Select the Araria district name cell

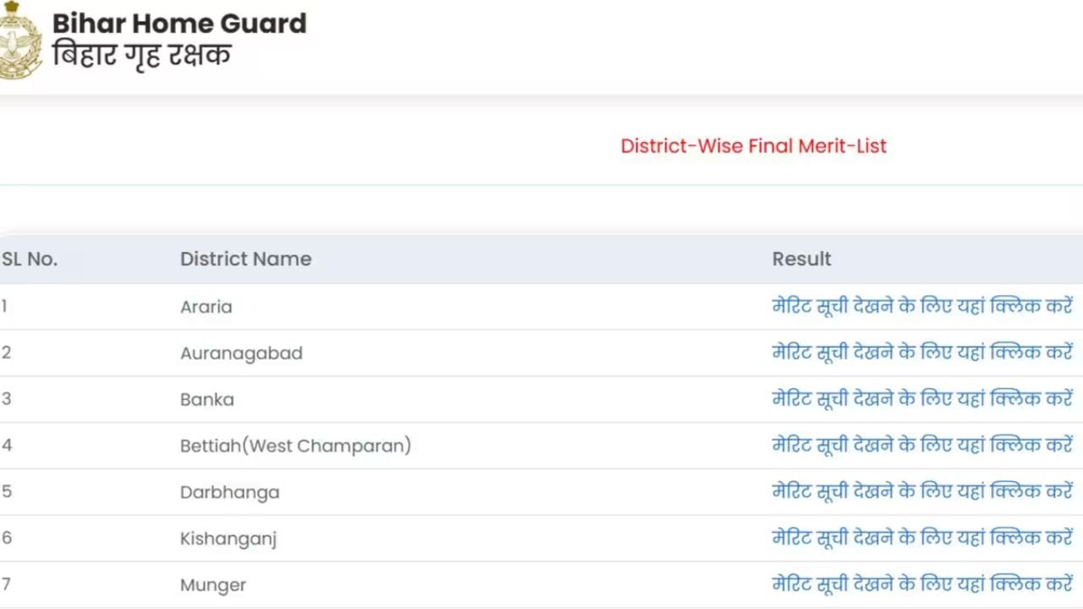click(206, 307)
